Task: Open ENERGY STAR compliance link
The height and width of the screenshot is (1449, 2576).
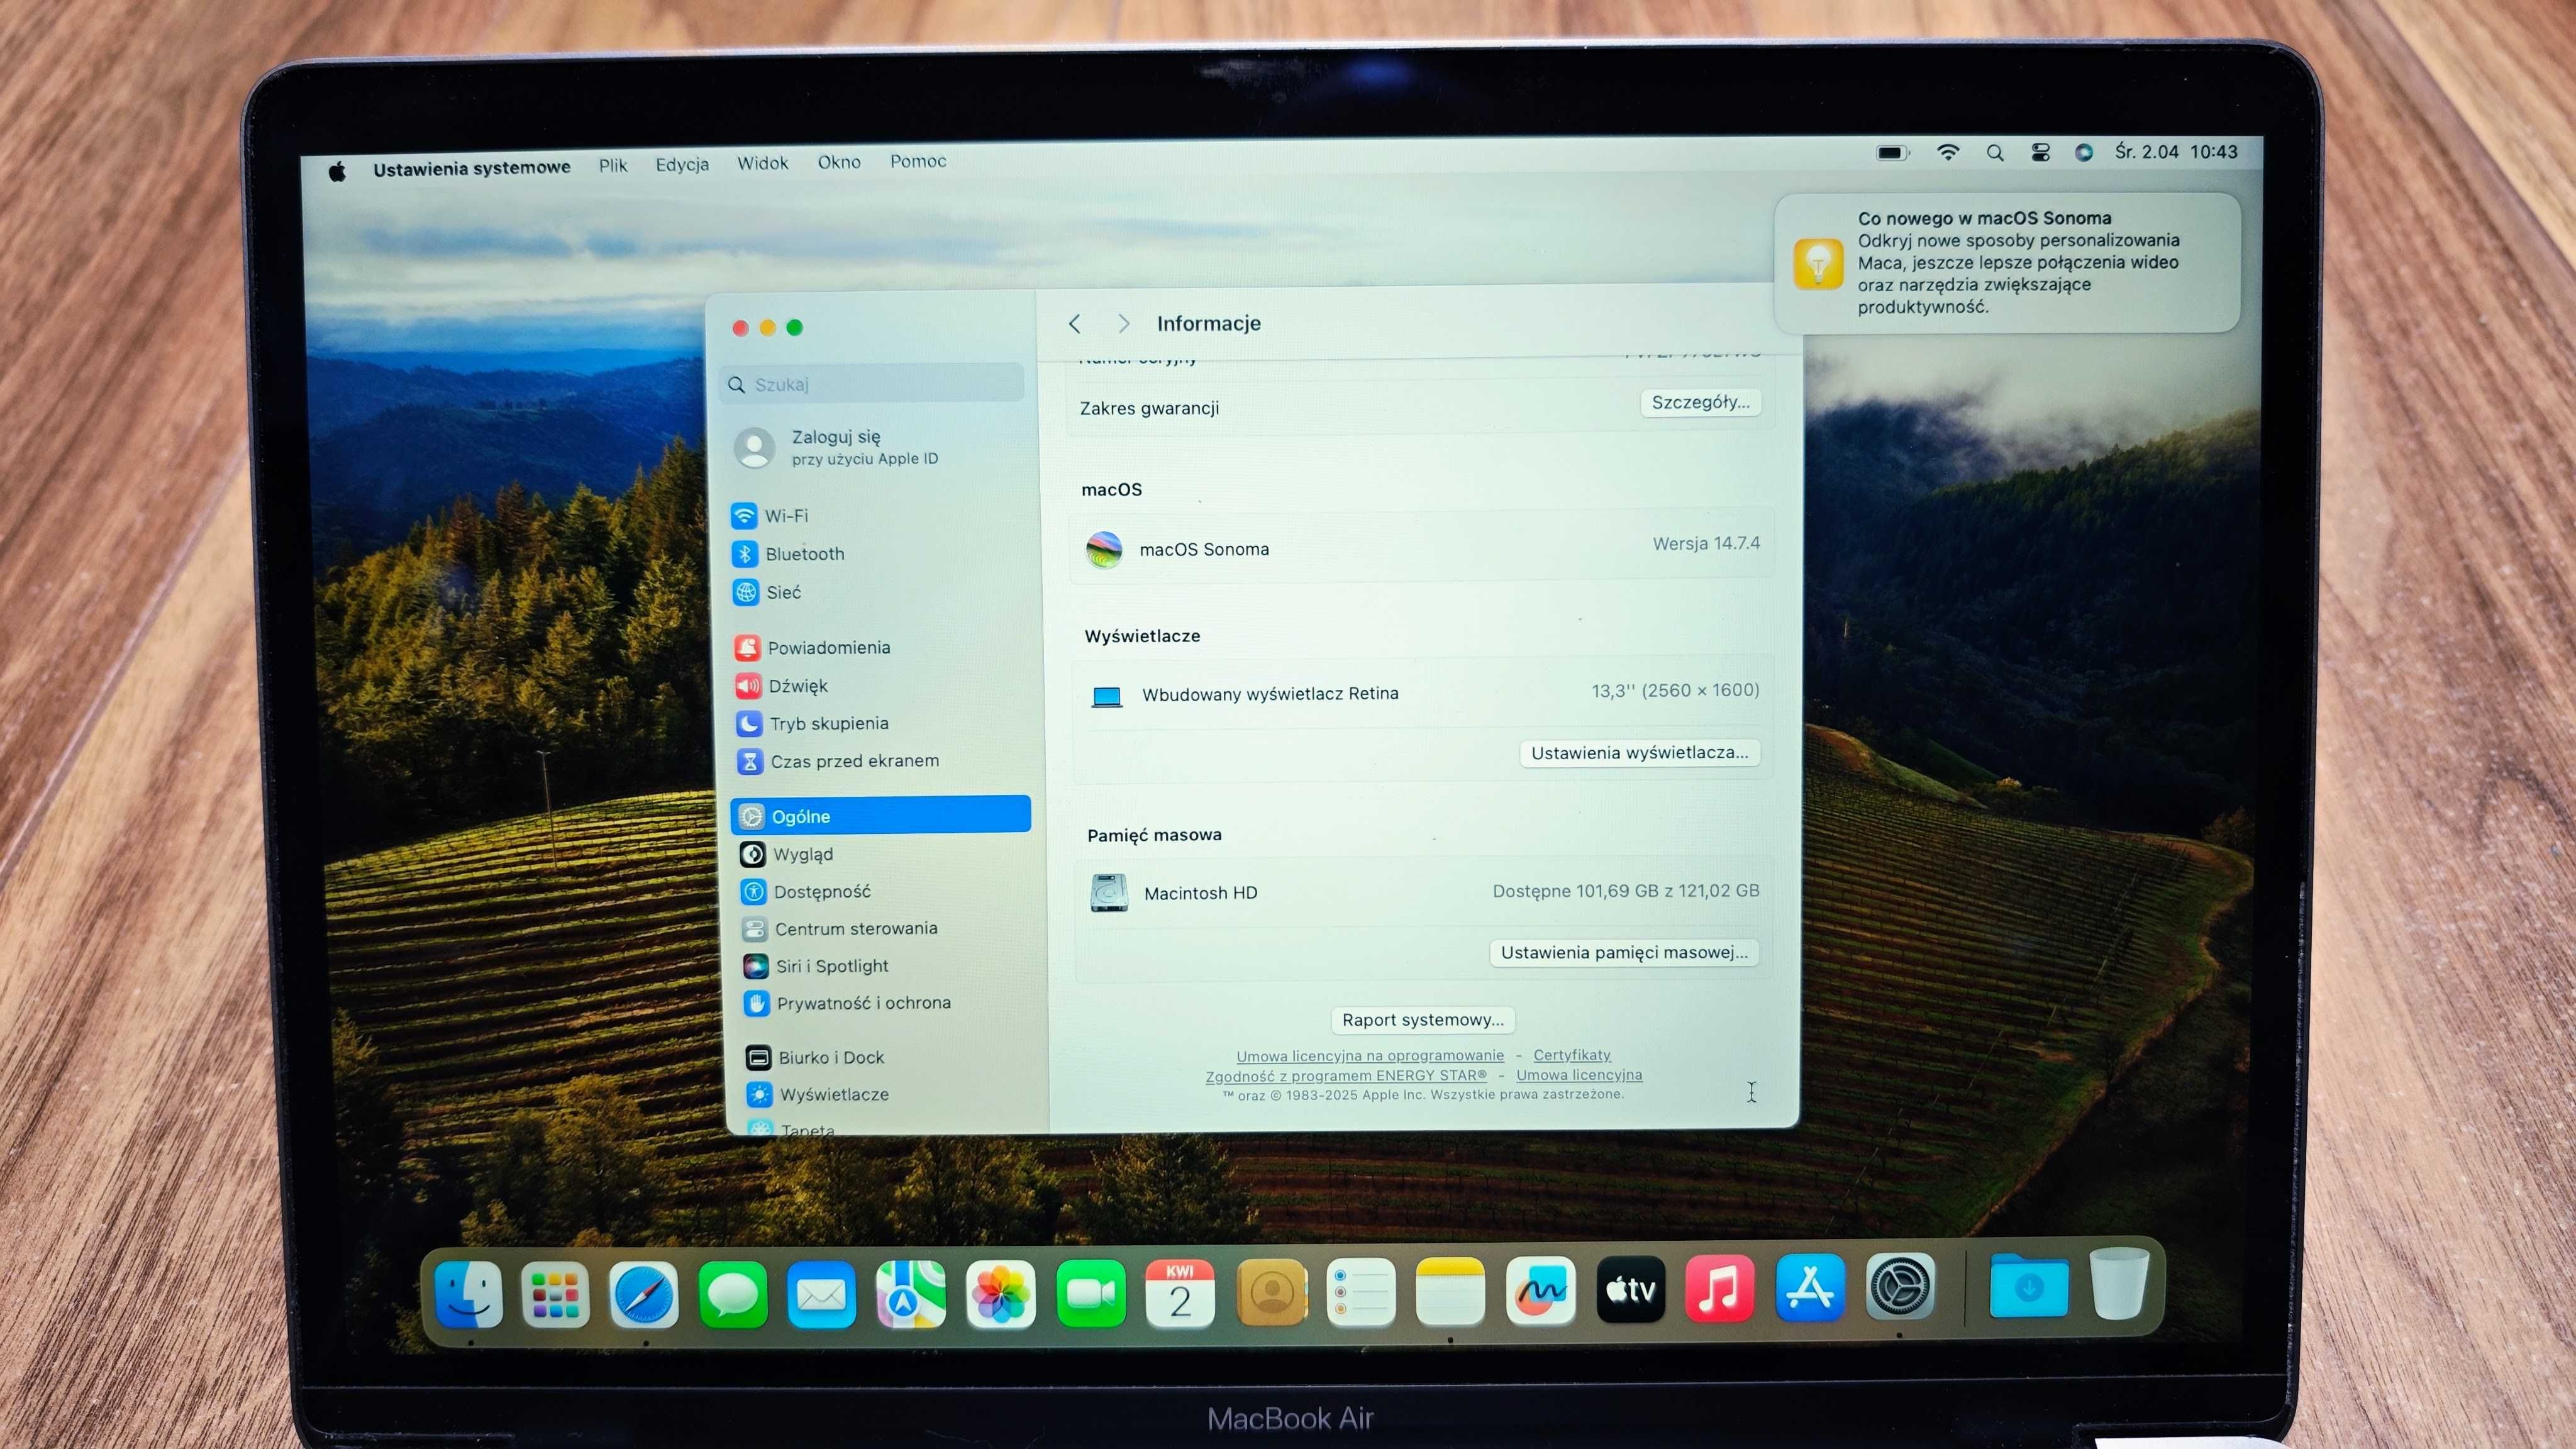Action: (x=1346, y=1076)
